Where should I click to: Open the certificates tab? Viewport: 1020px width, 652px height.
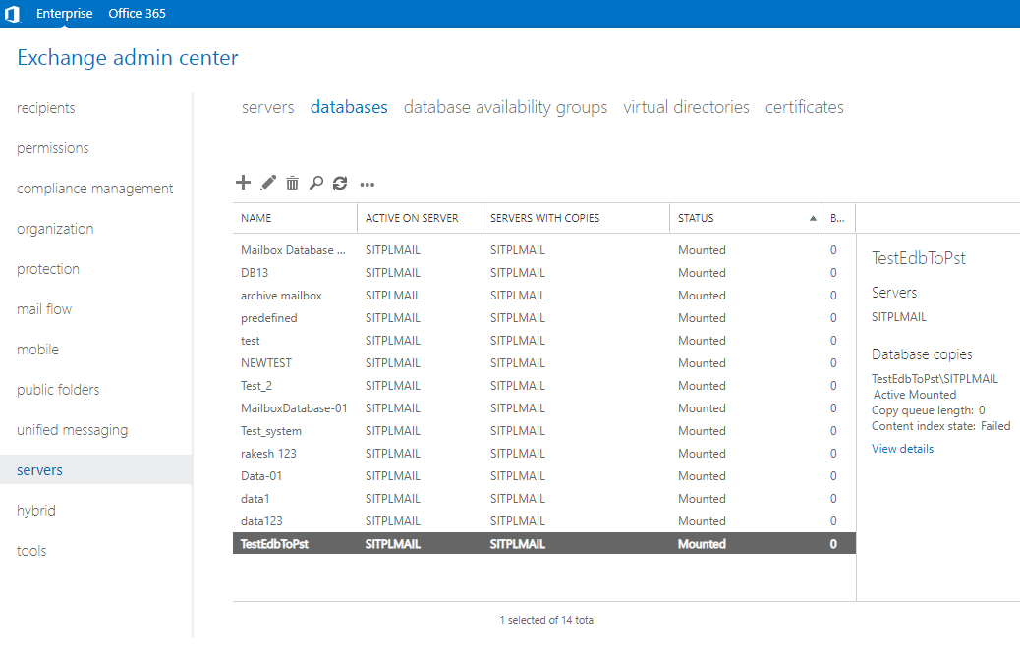804,107
